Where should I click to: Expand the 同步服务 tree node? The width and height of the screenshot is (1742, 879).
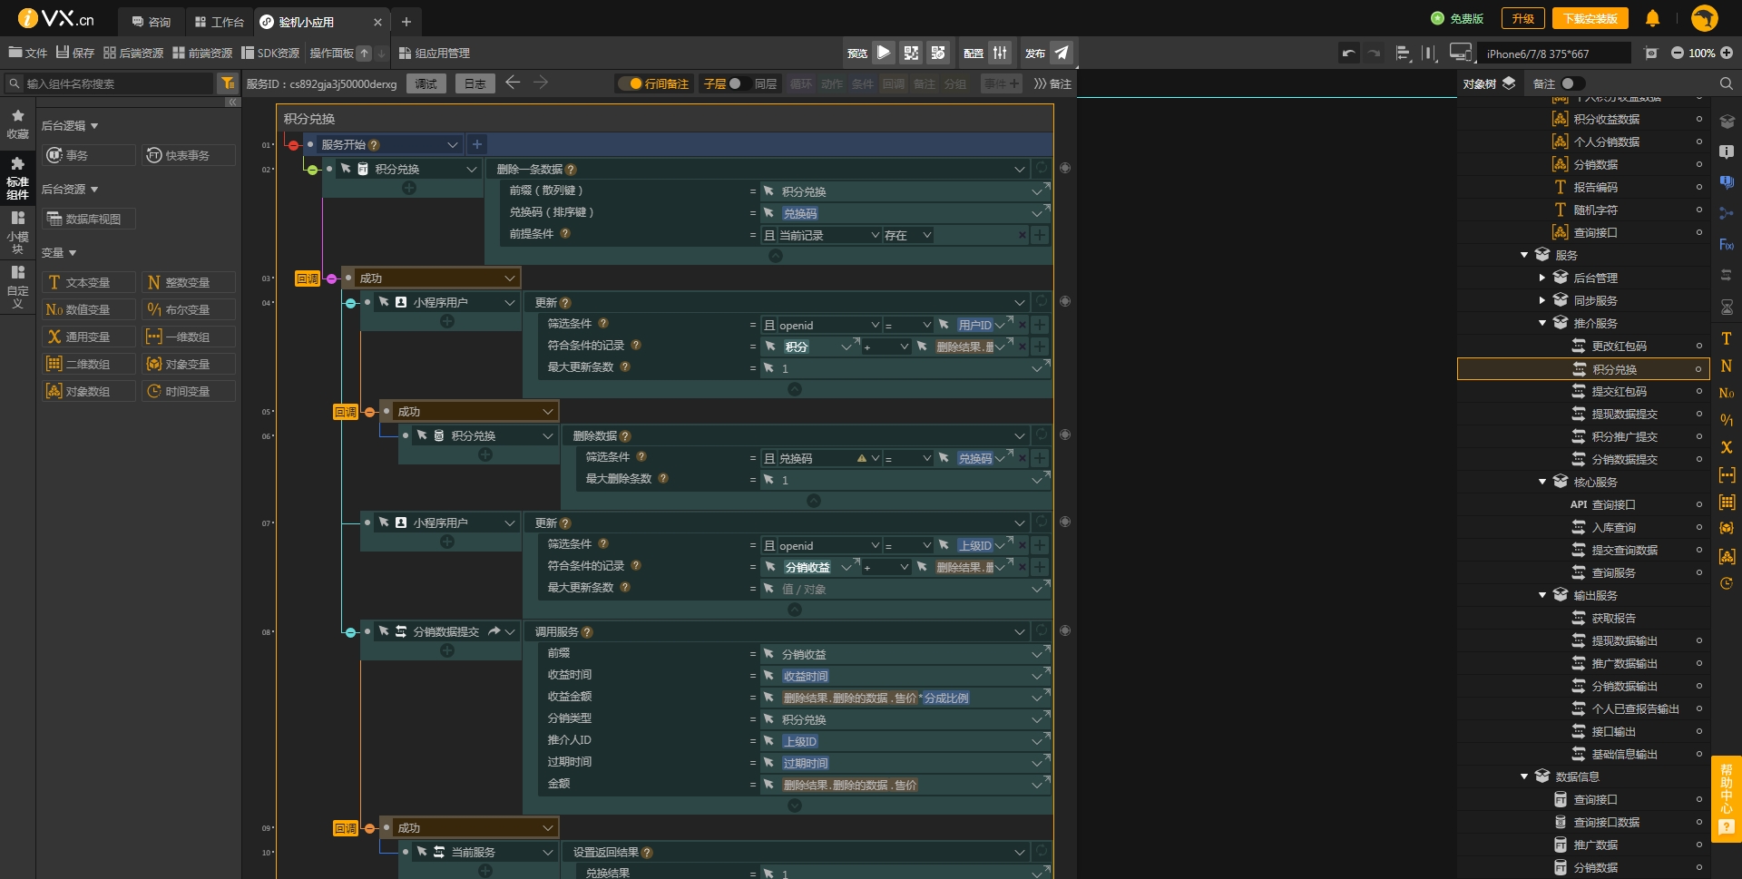pyautogui.click(x=1541, y=300)
